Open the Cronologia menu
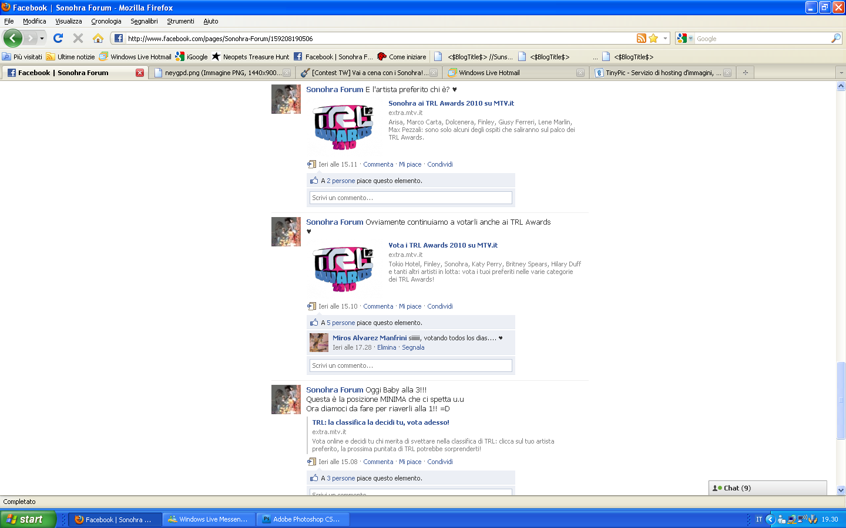The image size is (846, 528). pos(106,21)
